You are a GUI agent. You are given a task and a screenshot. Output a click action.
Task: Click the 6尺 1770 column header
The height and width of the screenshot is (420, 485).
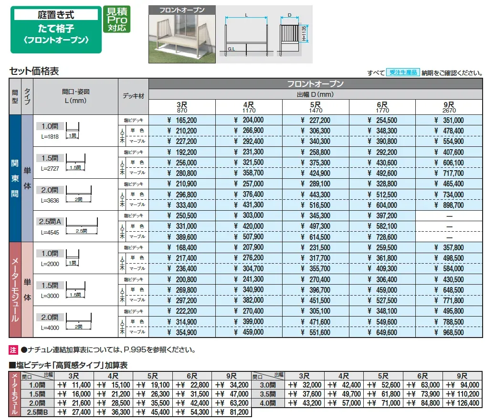click(382, 107)
